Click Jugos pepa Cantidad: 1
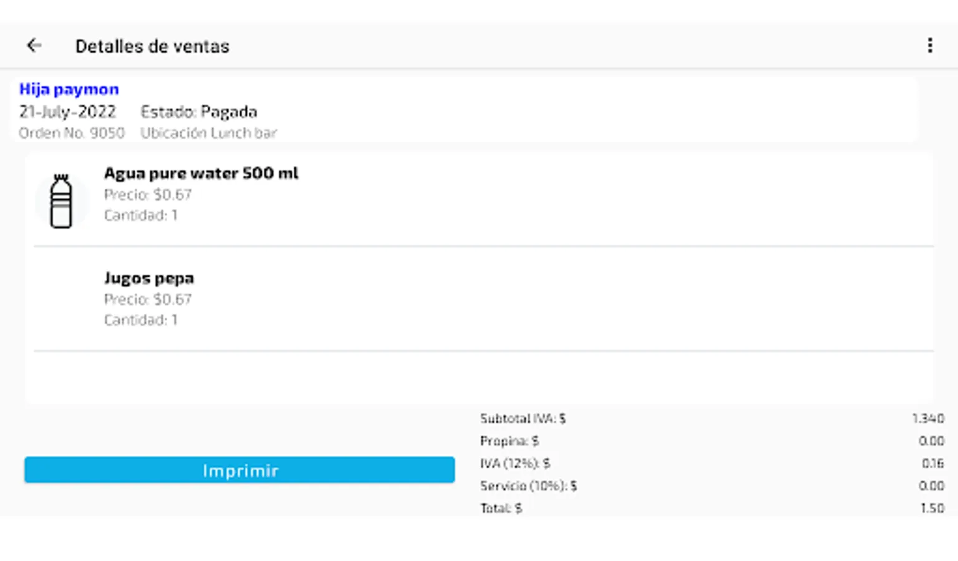Image resolution: width=958 pixels, height=561 pixels. point(140,320)
